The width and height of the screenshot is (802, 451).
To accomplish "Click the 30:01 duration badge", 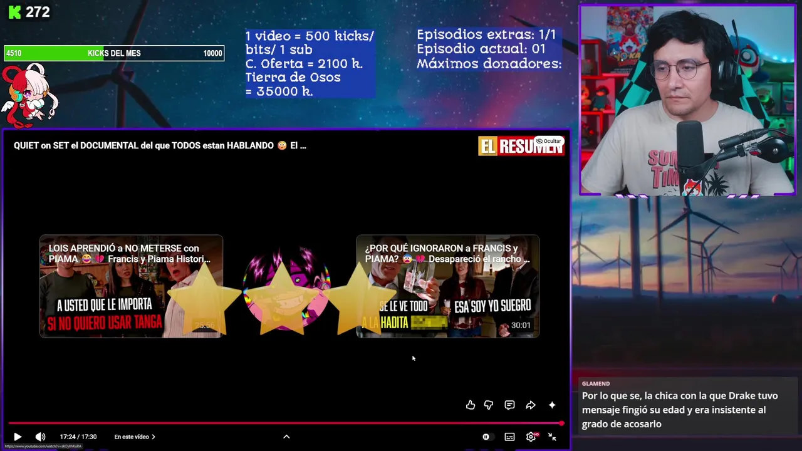I will tap(521, 325).
